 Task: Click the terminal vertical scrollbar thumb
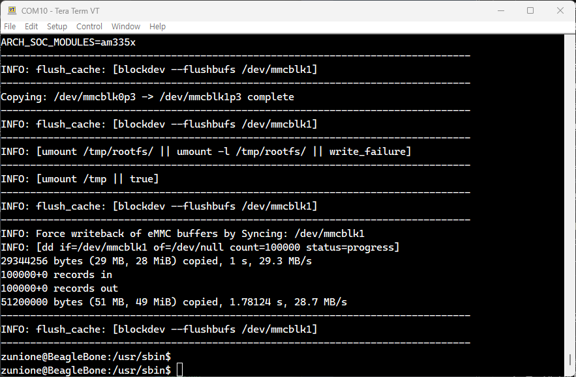(x=569, y=360)
